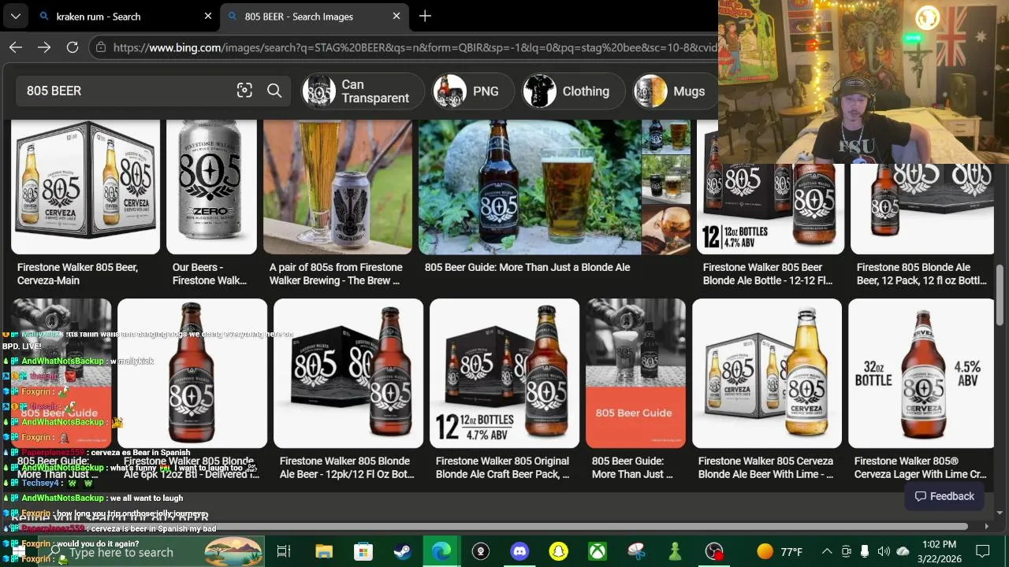The image size is (1009, 567).
Task: Open black 12pk box with bottle image
Action: click(348, 373)
